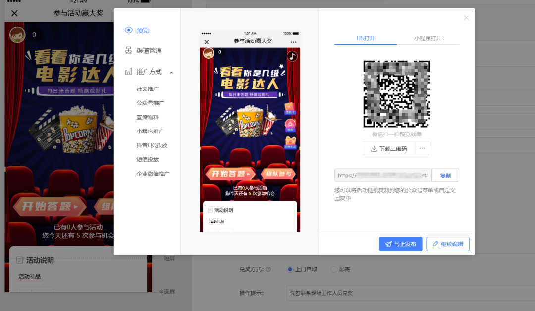Click the hierarchy icon beside 渠道管理
535x311 pixels.
[128, 51]
